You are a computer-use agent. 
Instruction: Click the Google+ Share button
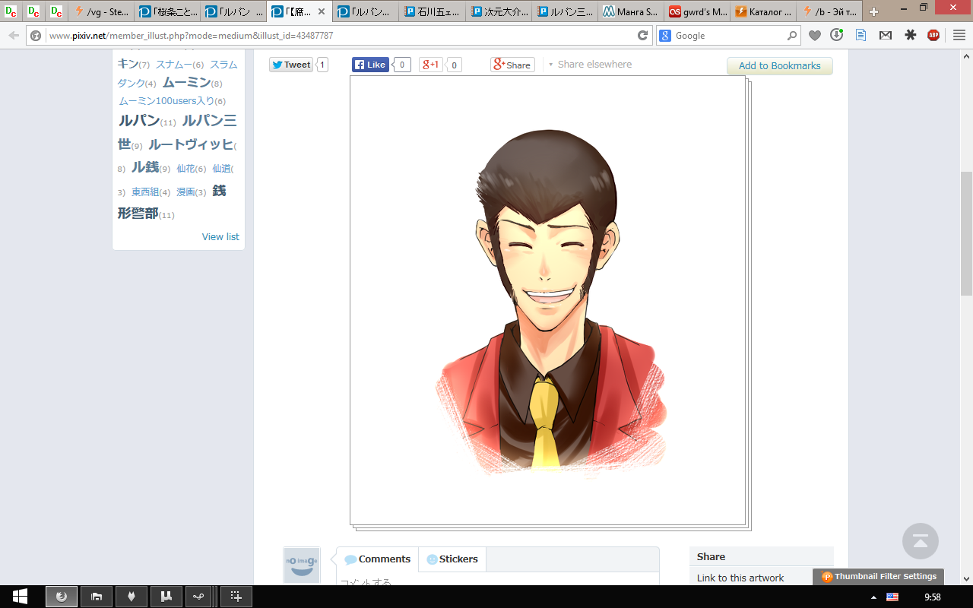click(x=512, y=65)
